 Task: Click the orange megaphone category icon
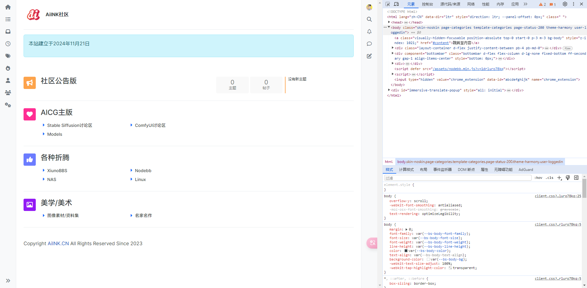(x=30, y=83)
